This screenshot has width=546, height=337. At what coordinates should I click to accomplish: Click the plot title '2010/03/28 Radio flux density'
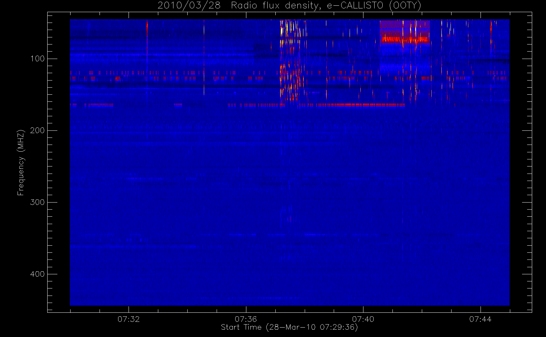point(289,6)
